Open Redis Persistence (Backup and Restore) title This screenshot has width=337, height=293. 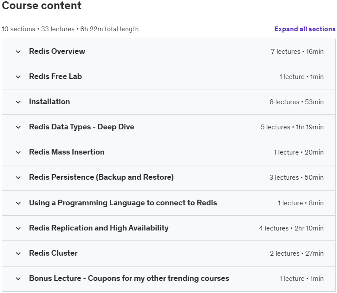tap(101, 177)
